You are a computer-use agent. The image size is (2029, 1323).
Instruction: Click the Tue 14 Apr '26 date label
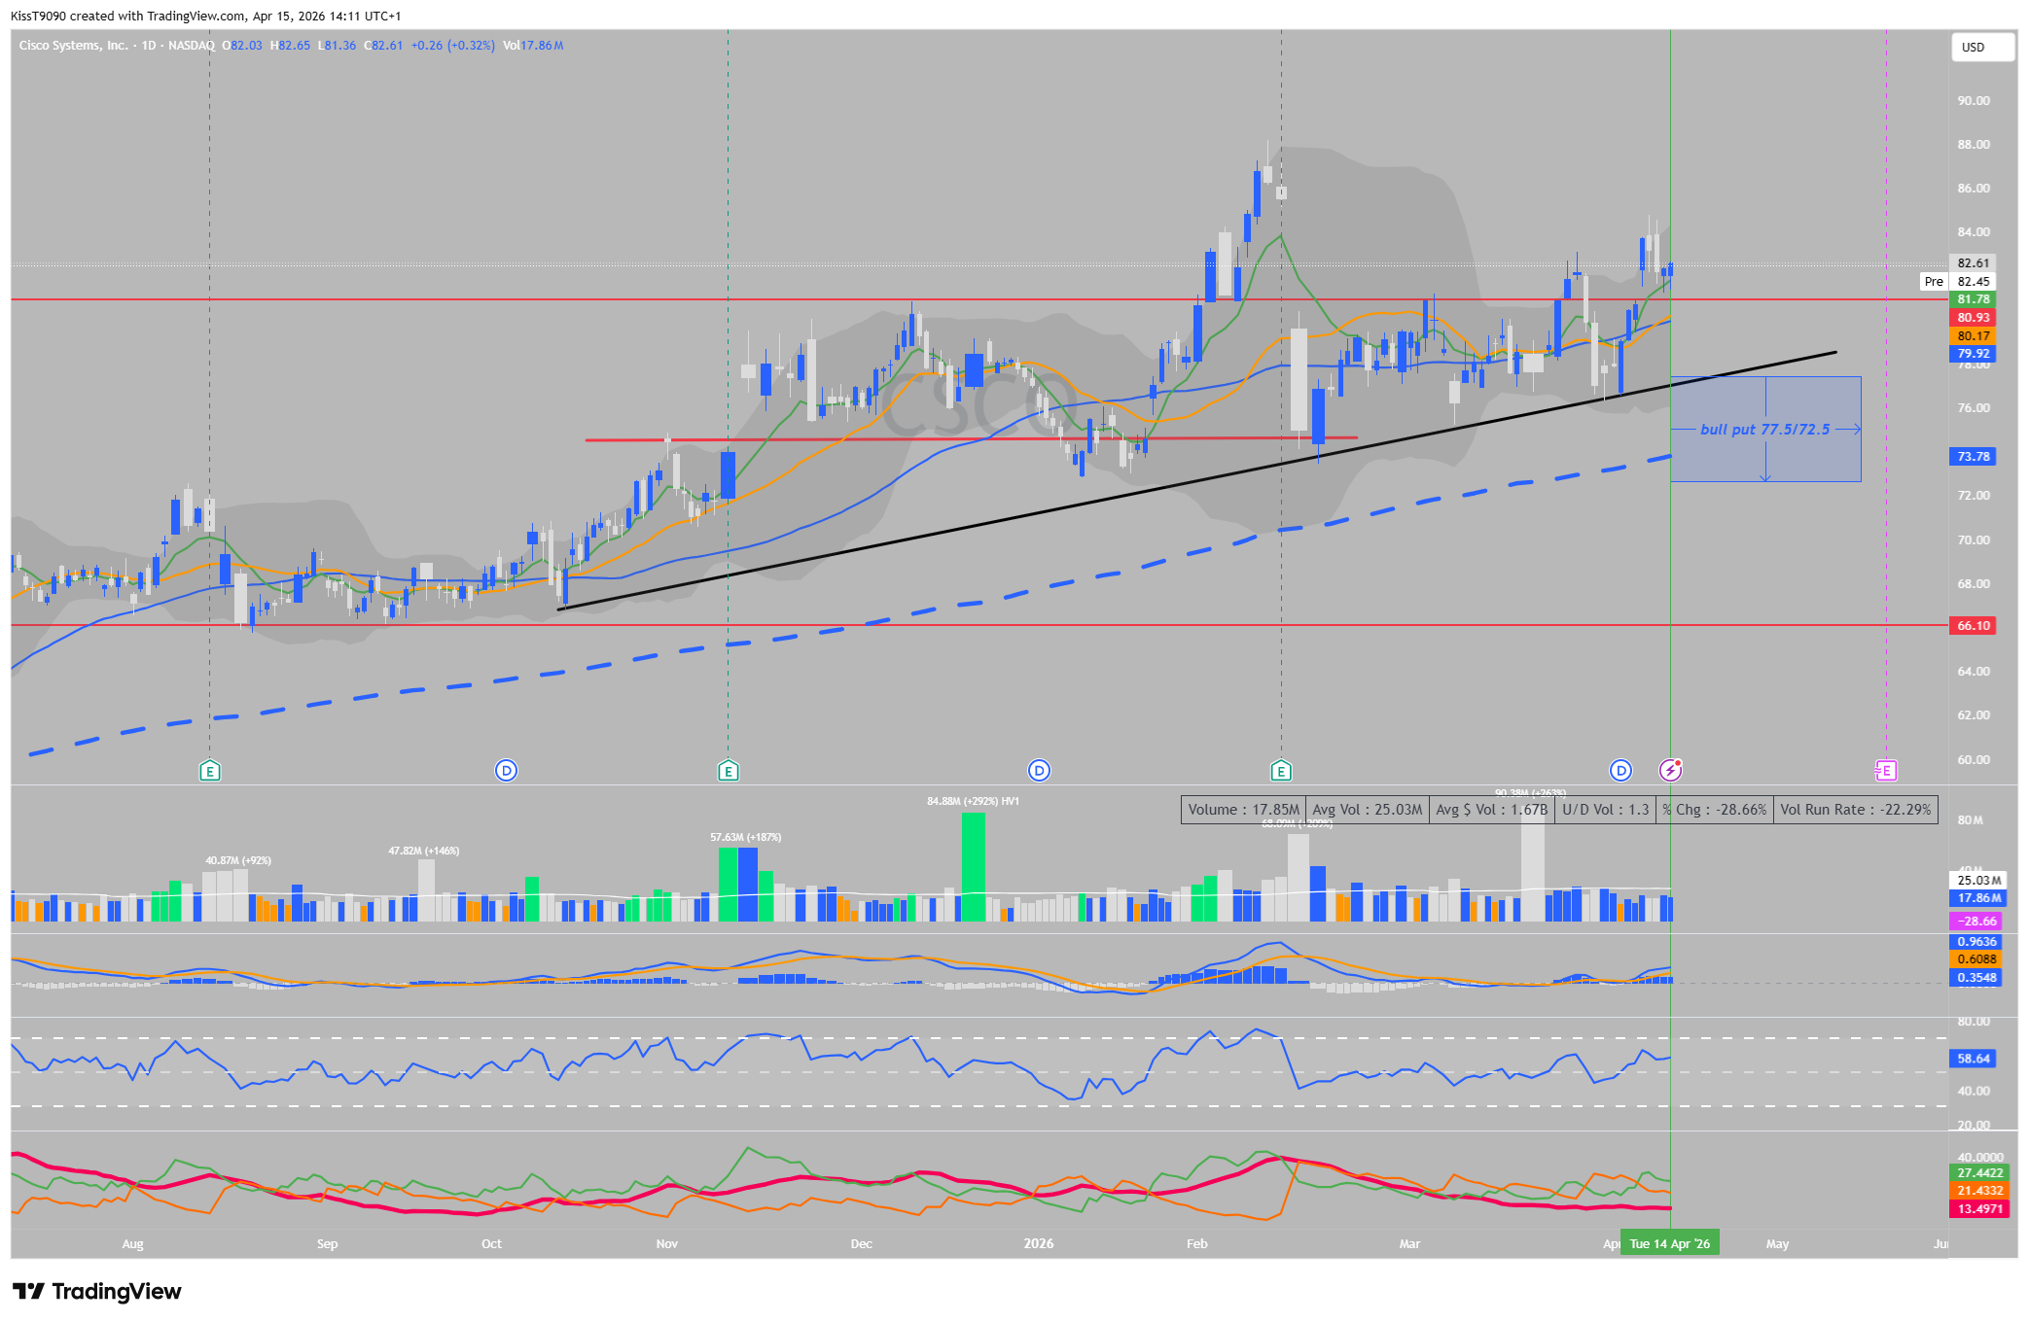(x=1669, y=1243)
